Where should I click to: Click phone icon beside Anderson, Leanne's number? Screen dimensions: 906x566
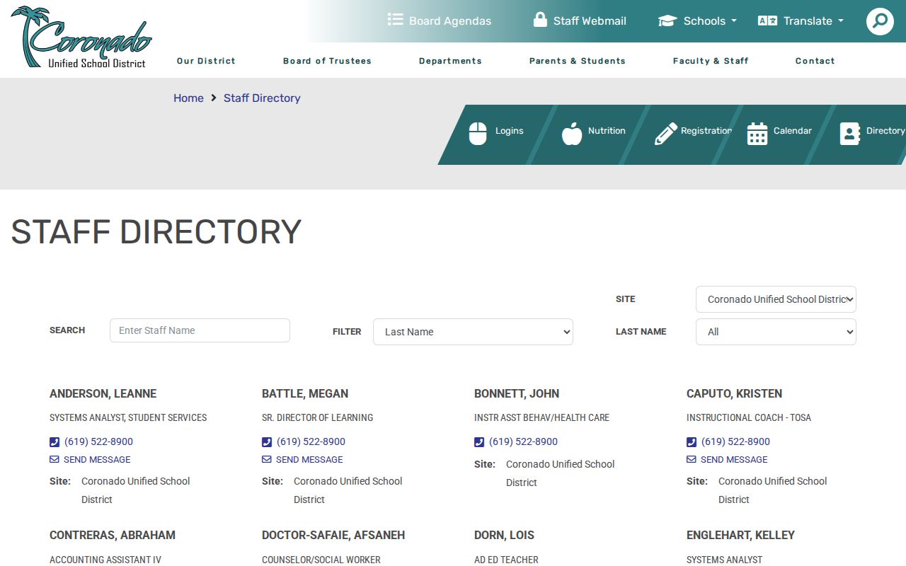point(55,442)
